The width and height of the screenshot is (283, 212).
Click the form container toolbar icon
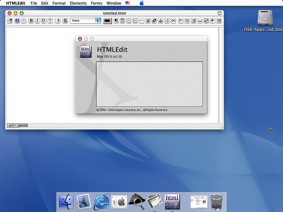click(x=181, y=21)
